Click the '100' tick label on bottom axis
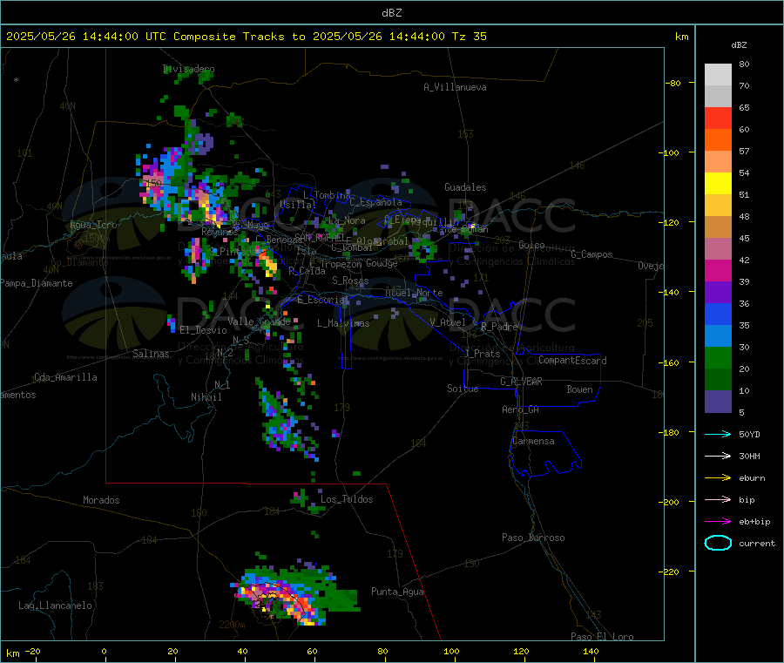Image resolution: width=784 pixels, height=663 pixels. pos(451,651)
